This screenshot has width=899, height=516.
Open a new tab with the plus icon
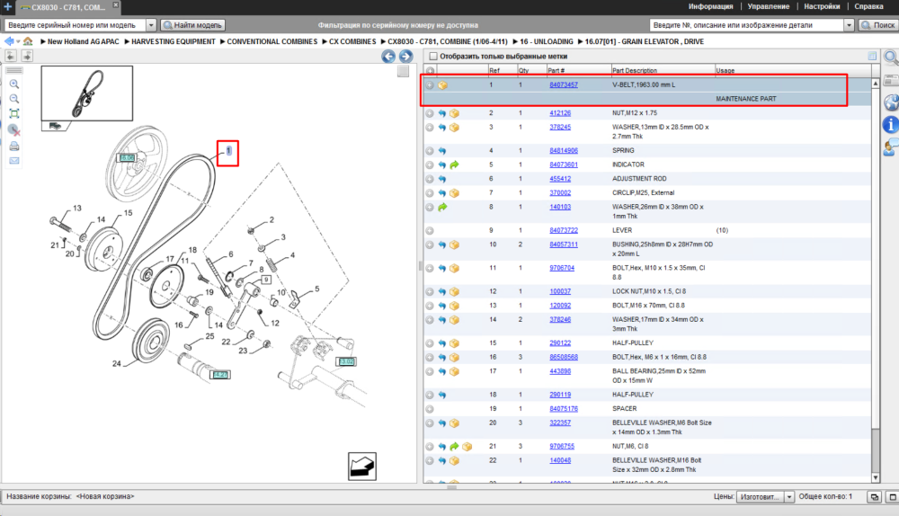click(x=7, y=7)
